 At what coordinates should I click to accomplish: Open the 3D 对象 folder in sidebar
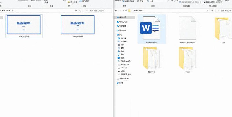tap(122, 38)
